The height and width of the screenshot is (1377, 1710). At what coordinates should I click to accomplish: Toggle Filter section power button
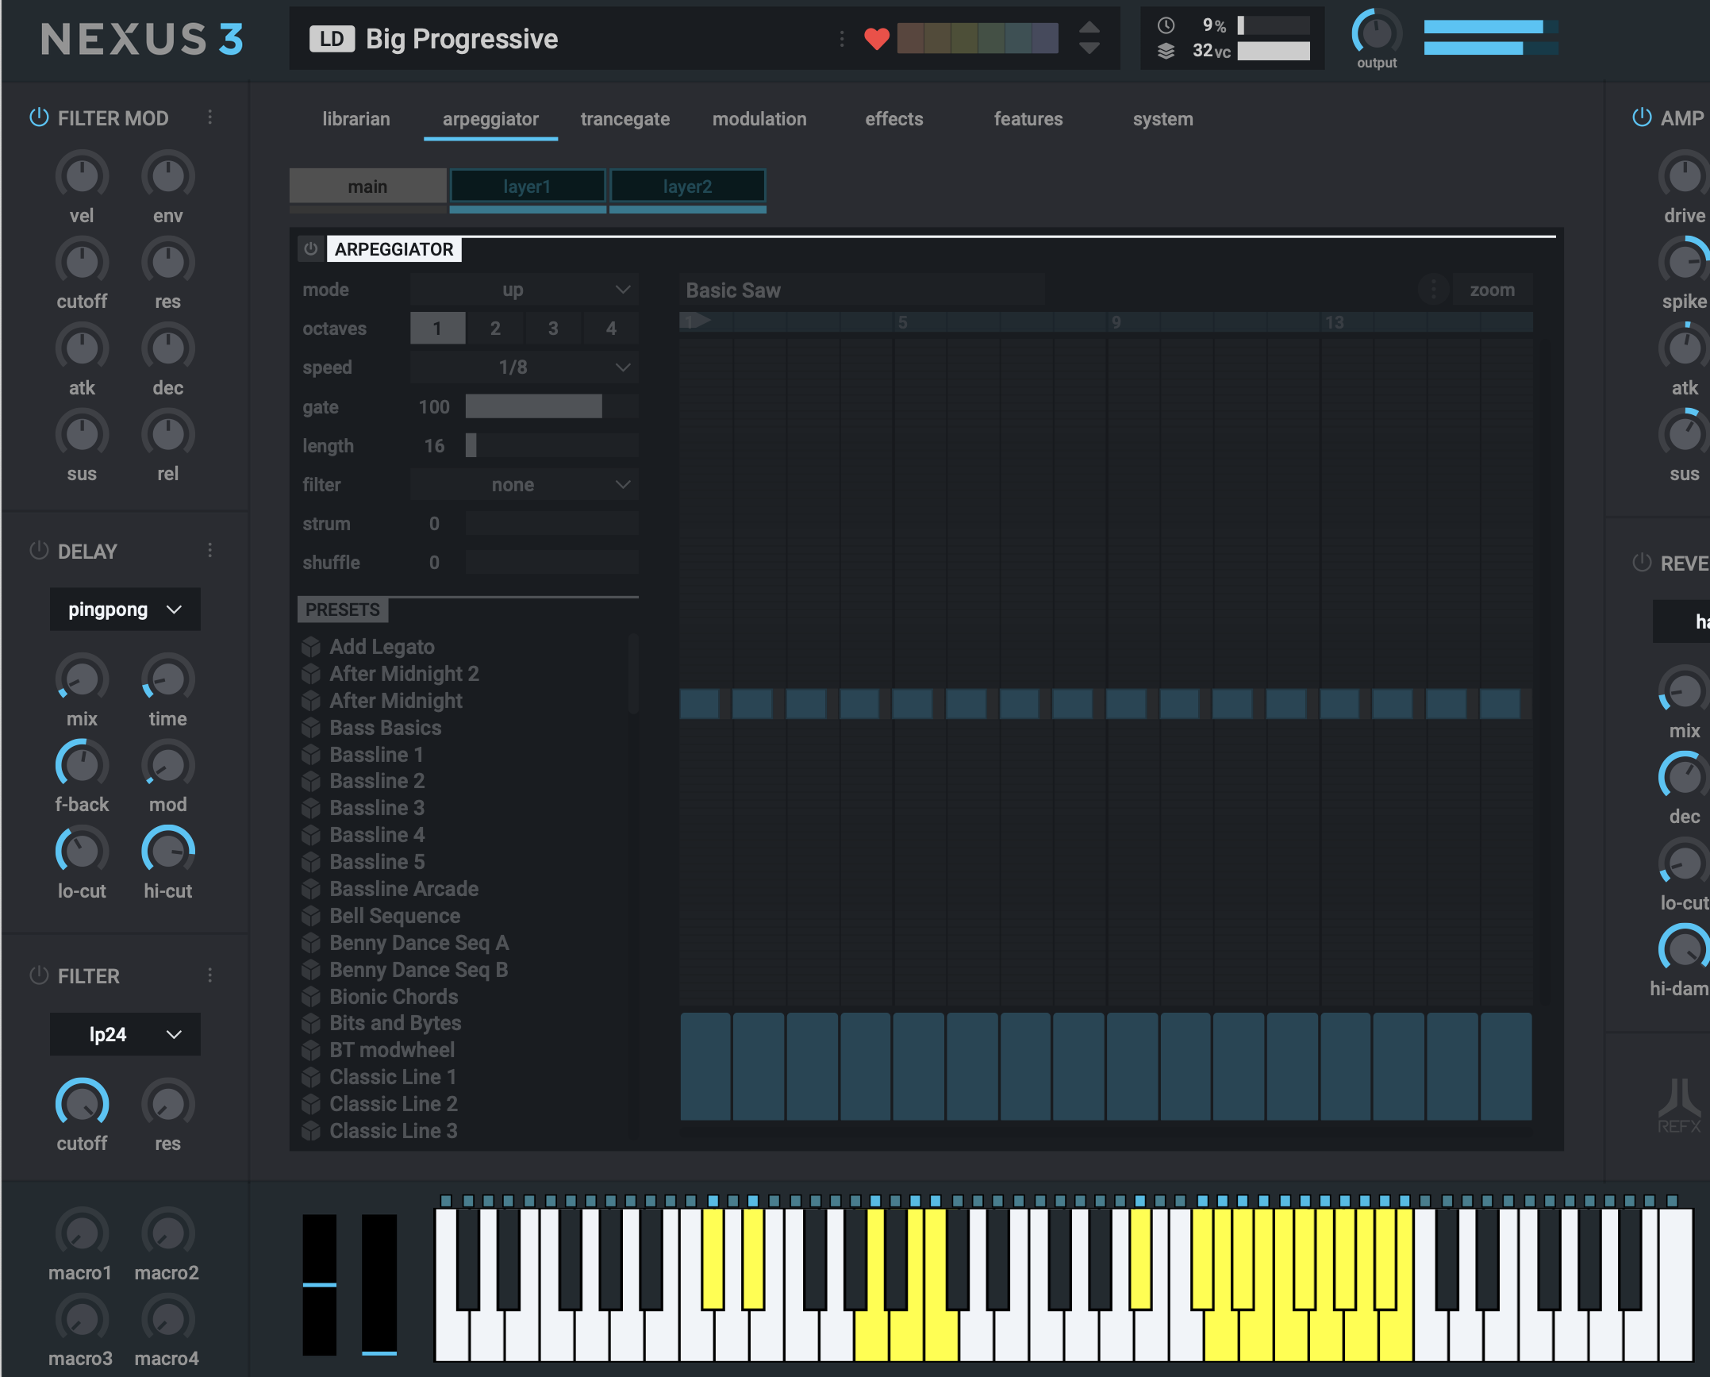tap(39, 975)
